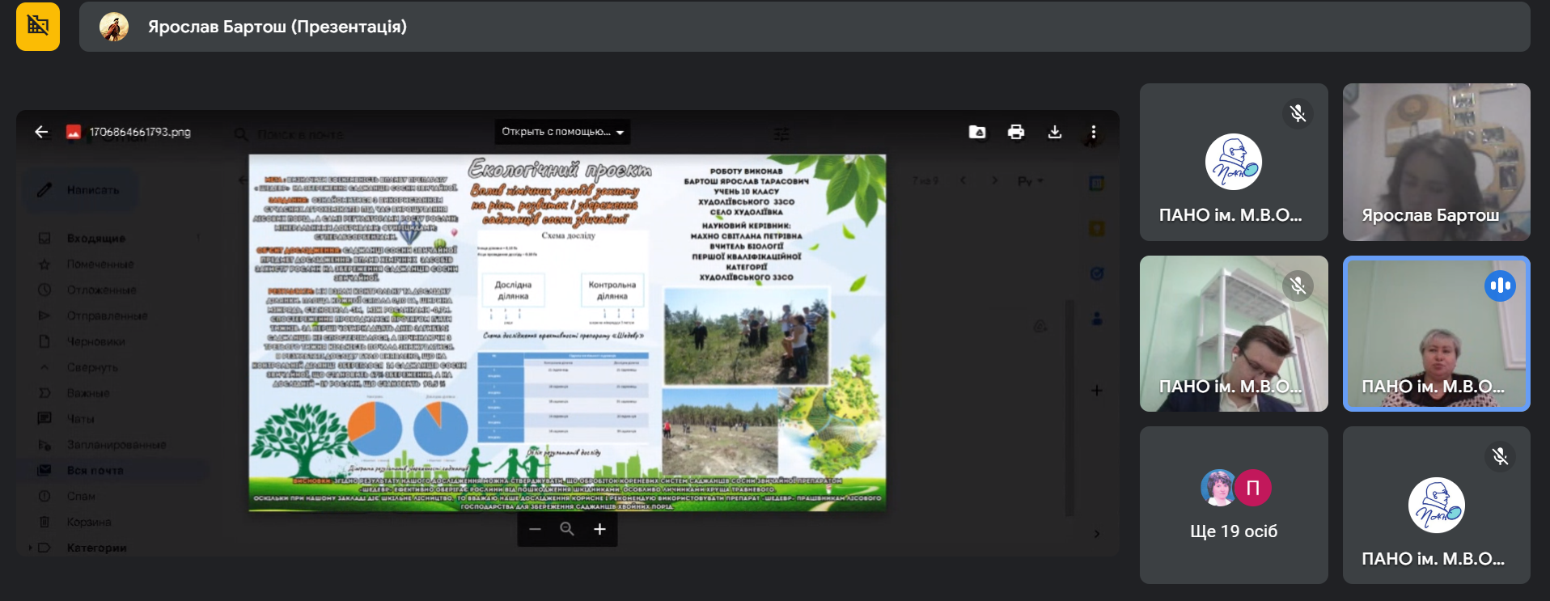Open the 'Ру' input language dropdown
The width and height of the screenshot is (1550, 601).
[x=1031, y=181]
